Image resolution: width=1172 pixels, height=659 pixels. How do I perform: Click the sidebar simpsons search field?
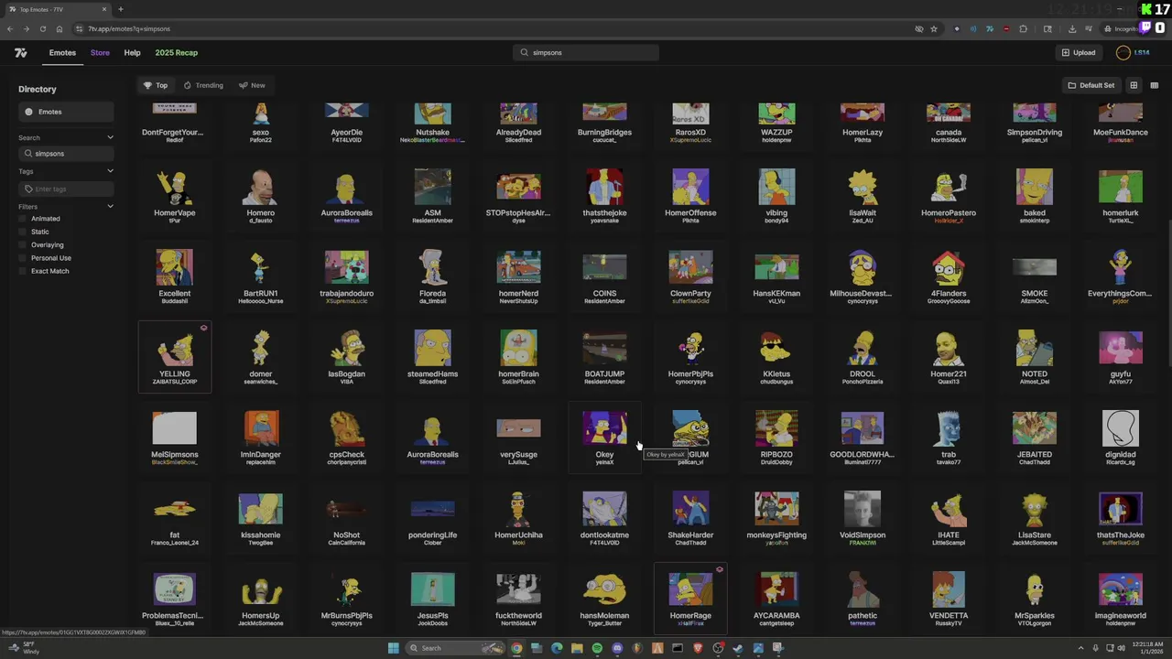66,154
